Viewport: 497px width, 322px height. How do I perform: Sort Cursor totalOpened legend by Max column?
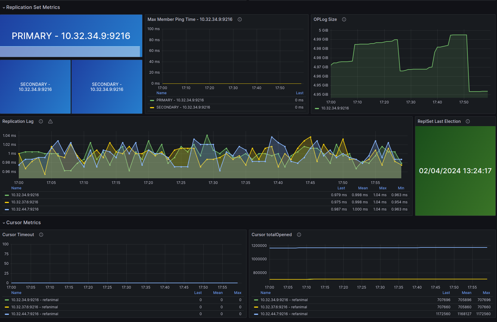click(x=486, y=293)
